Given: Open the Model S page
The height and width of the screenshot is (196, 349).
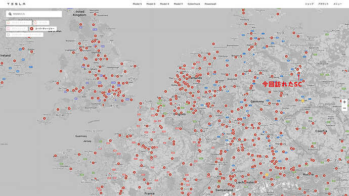Looking at the screenshot, I should [137, 4].
